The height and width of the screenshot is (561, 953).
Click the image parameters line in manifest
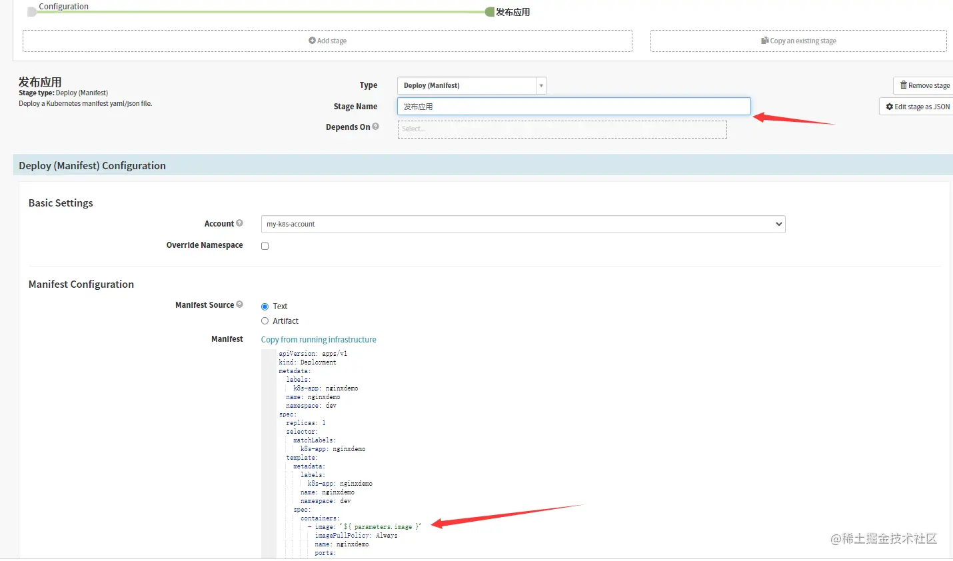click(x=364, y=527)
